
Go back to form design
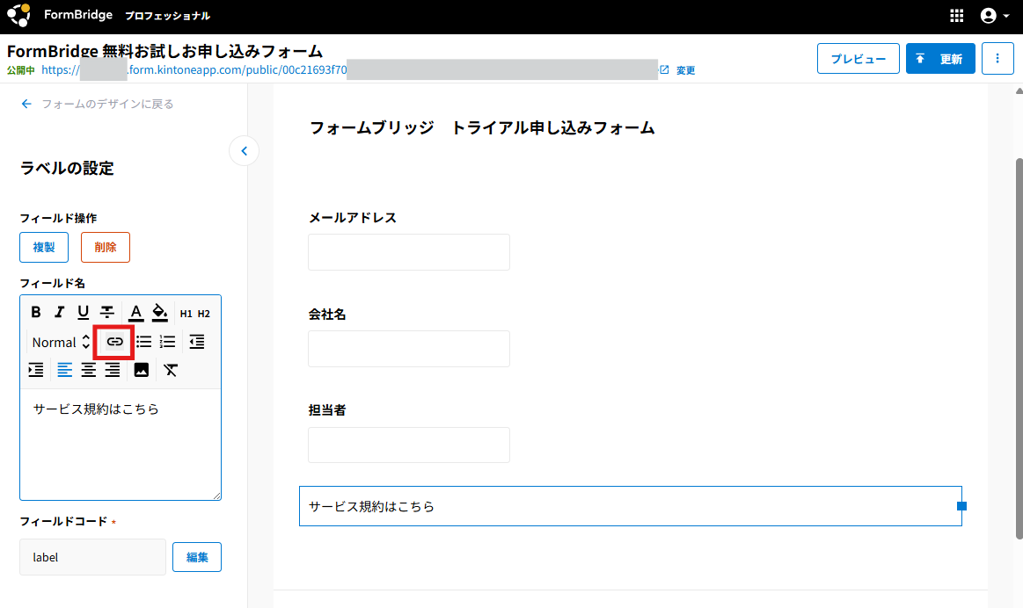pyautogui.click(x=98, y=105)
